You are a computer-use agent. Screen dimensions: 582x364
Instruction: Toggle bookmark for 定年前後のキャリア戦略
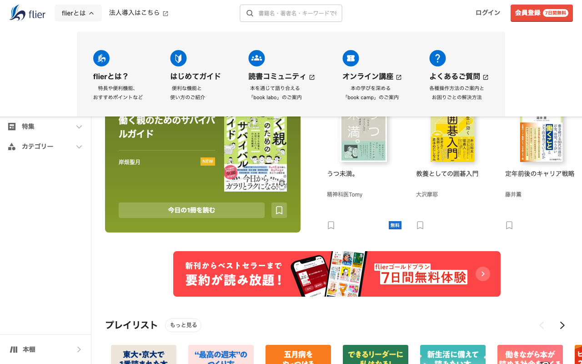[x=509, y=225]
